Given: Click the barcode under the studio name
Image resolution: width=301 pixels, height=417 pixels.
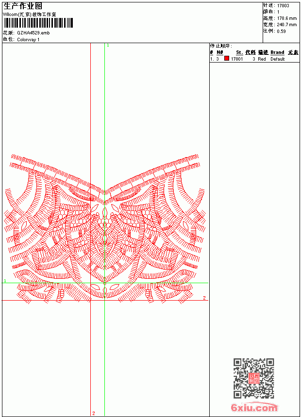Looking at the screenshot, I should point(38,23).
